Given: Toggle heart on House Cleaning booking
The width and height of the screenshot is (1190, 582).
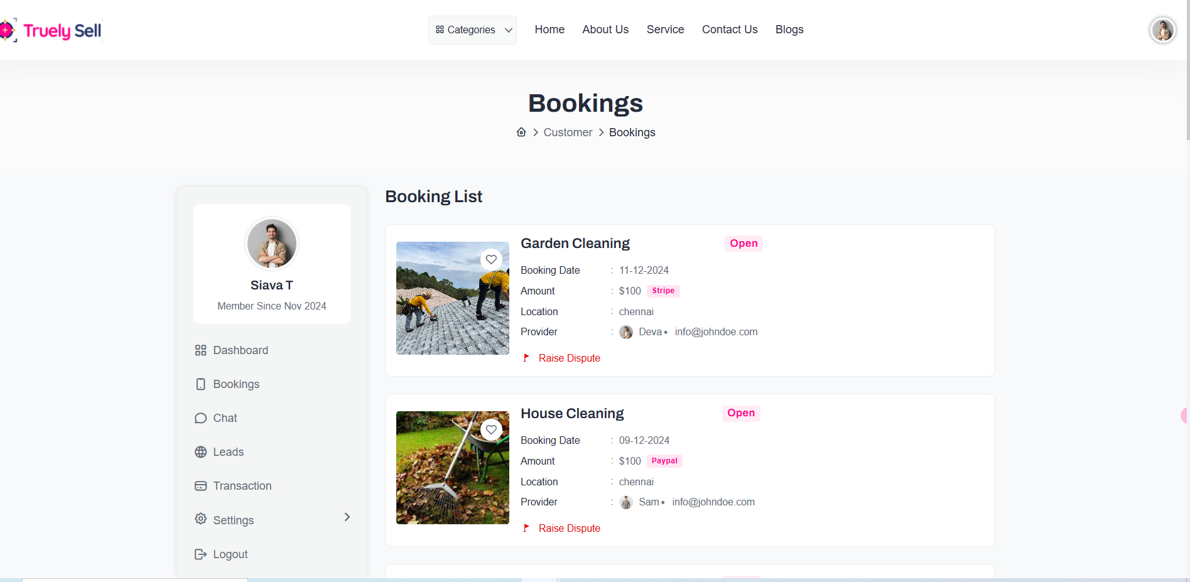Looking at the screenshot, I should coord(491,429).
